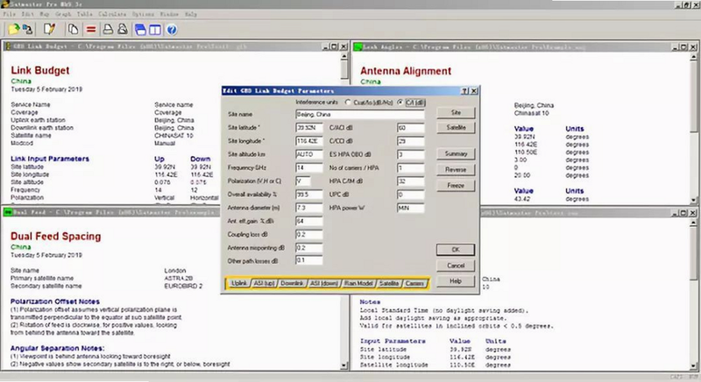Click the C/CCI dB input field

(410, 141)
